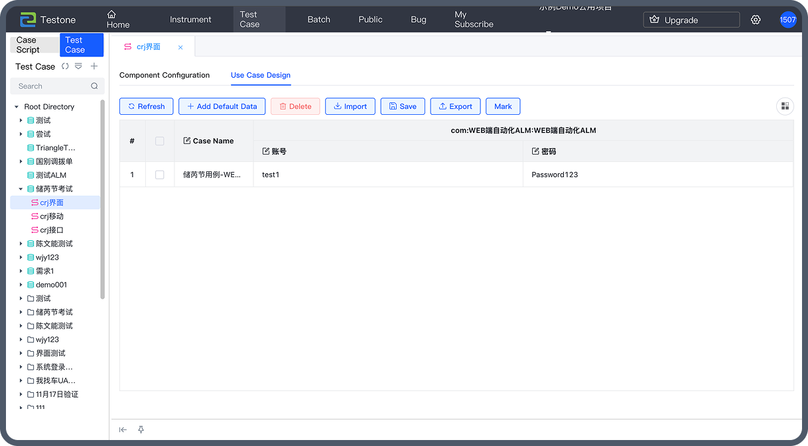This screenshot has width=808, height=446.
Task: Click the plus icon beside Test Case
Action: click(94, 66)
